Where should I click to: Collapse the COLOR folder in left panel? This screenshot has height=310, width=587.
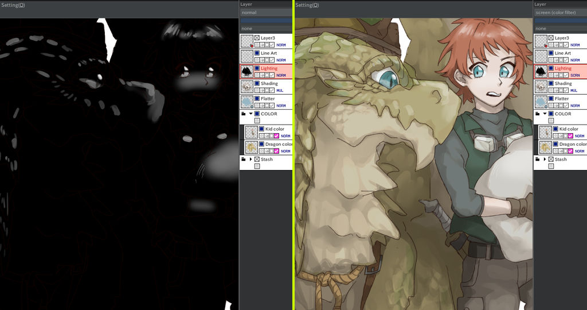(x=251, y=114)
